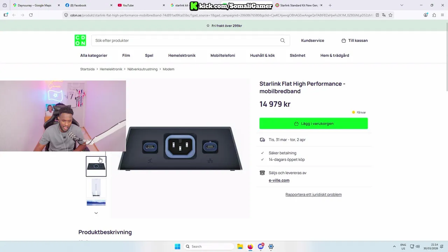
Task: Open the gear app on taskbar
Action: click(271, 246)
